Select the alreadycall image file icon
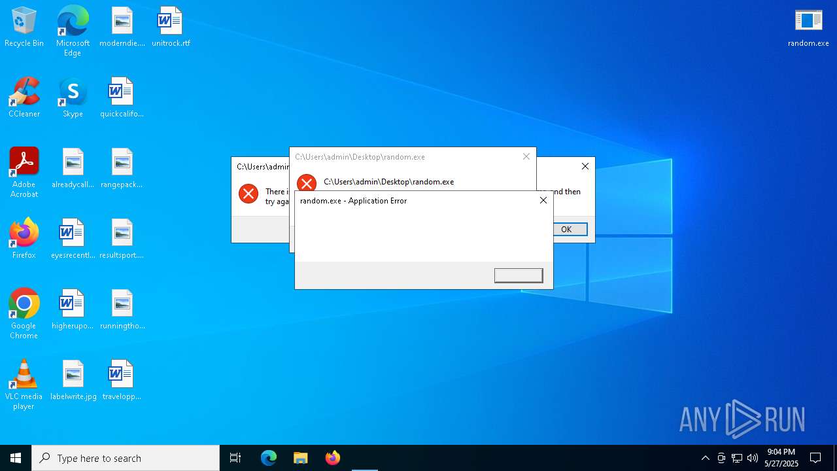837x471 pixels. [x=73, y=169]
